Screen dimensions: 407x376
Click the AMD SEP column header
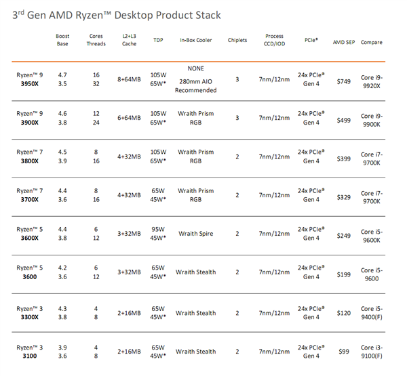tap(343, 42)
